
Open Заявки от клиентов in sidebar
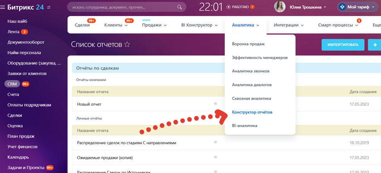click(x=27, y=74)
